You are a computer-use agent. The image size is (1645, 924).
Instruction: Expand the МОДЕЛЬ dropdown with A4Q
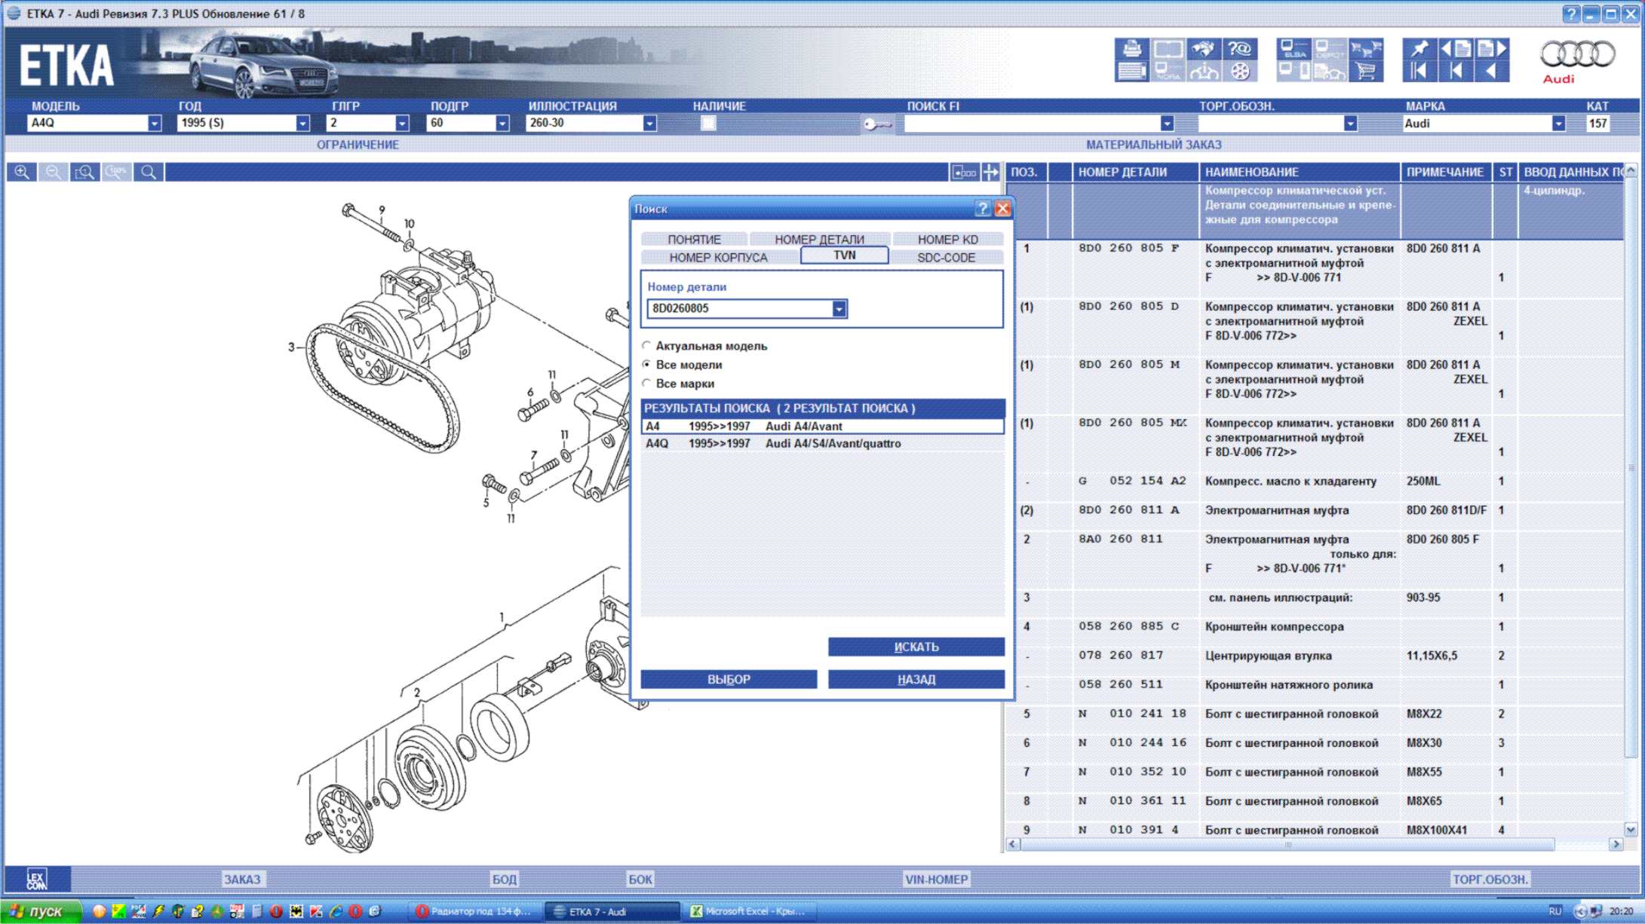tap(154, 123)
